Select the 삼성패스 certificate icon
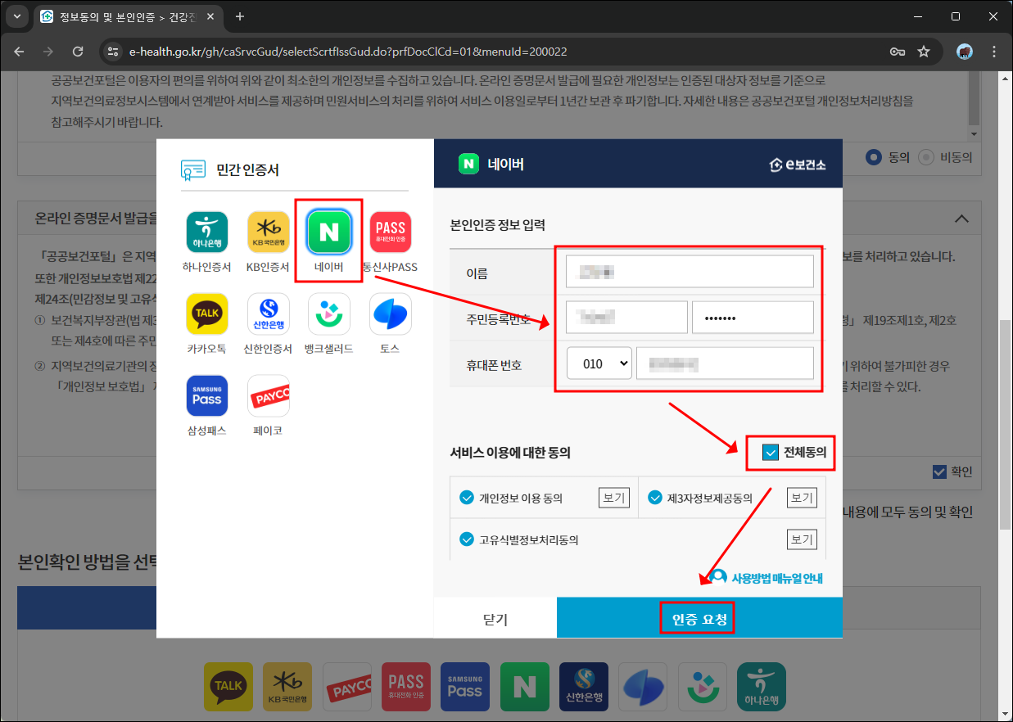Screen dimensions: 1013x722 [x=207, y=396]
